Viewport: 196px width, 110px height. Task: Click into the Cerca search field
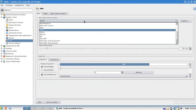(21, 10)
